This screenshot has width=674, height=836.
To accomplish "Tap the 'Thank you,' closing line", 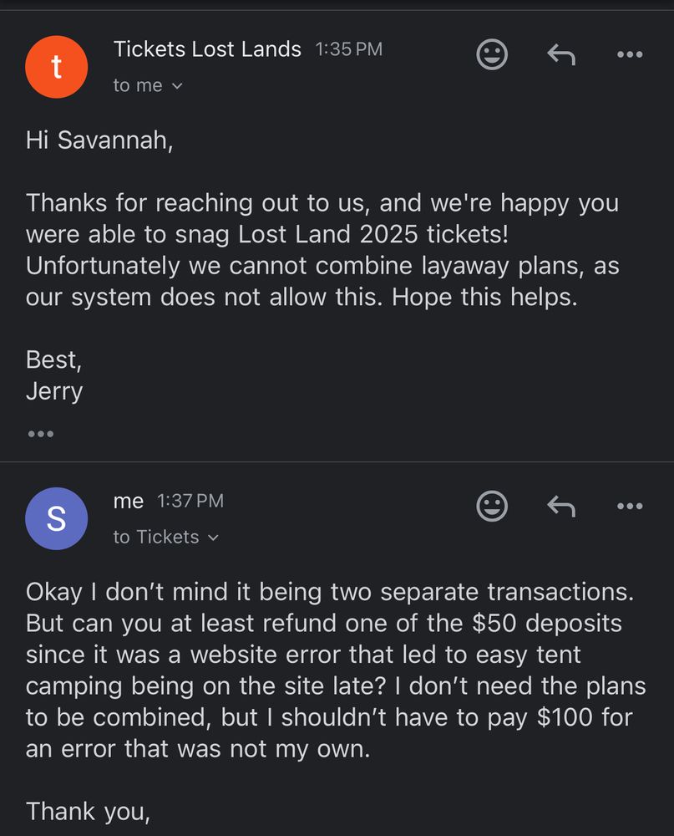I will [x=88, y=810].
